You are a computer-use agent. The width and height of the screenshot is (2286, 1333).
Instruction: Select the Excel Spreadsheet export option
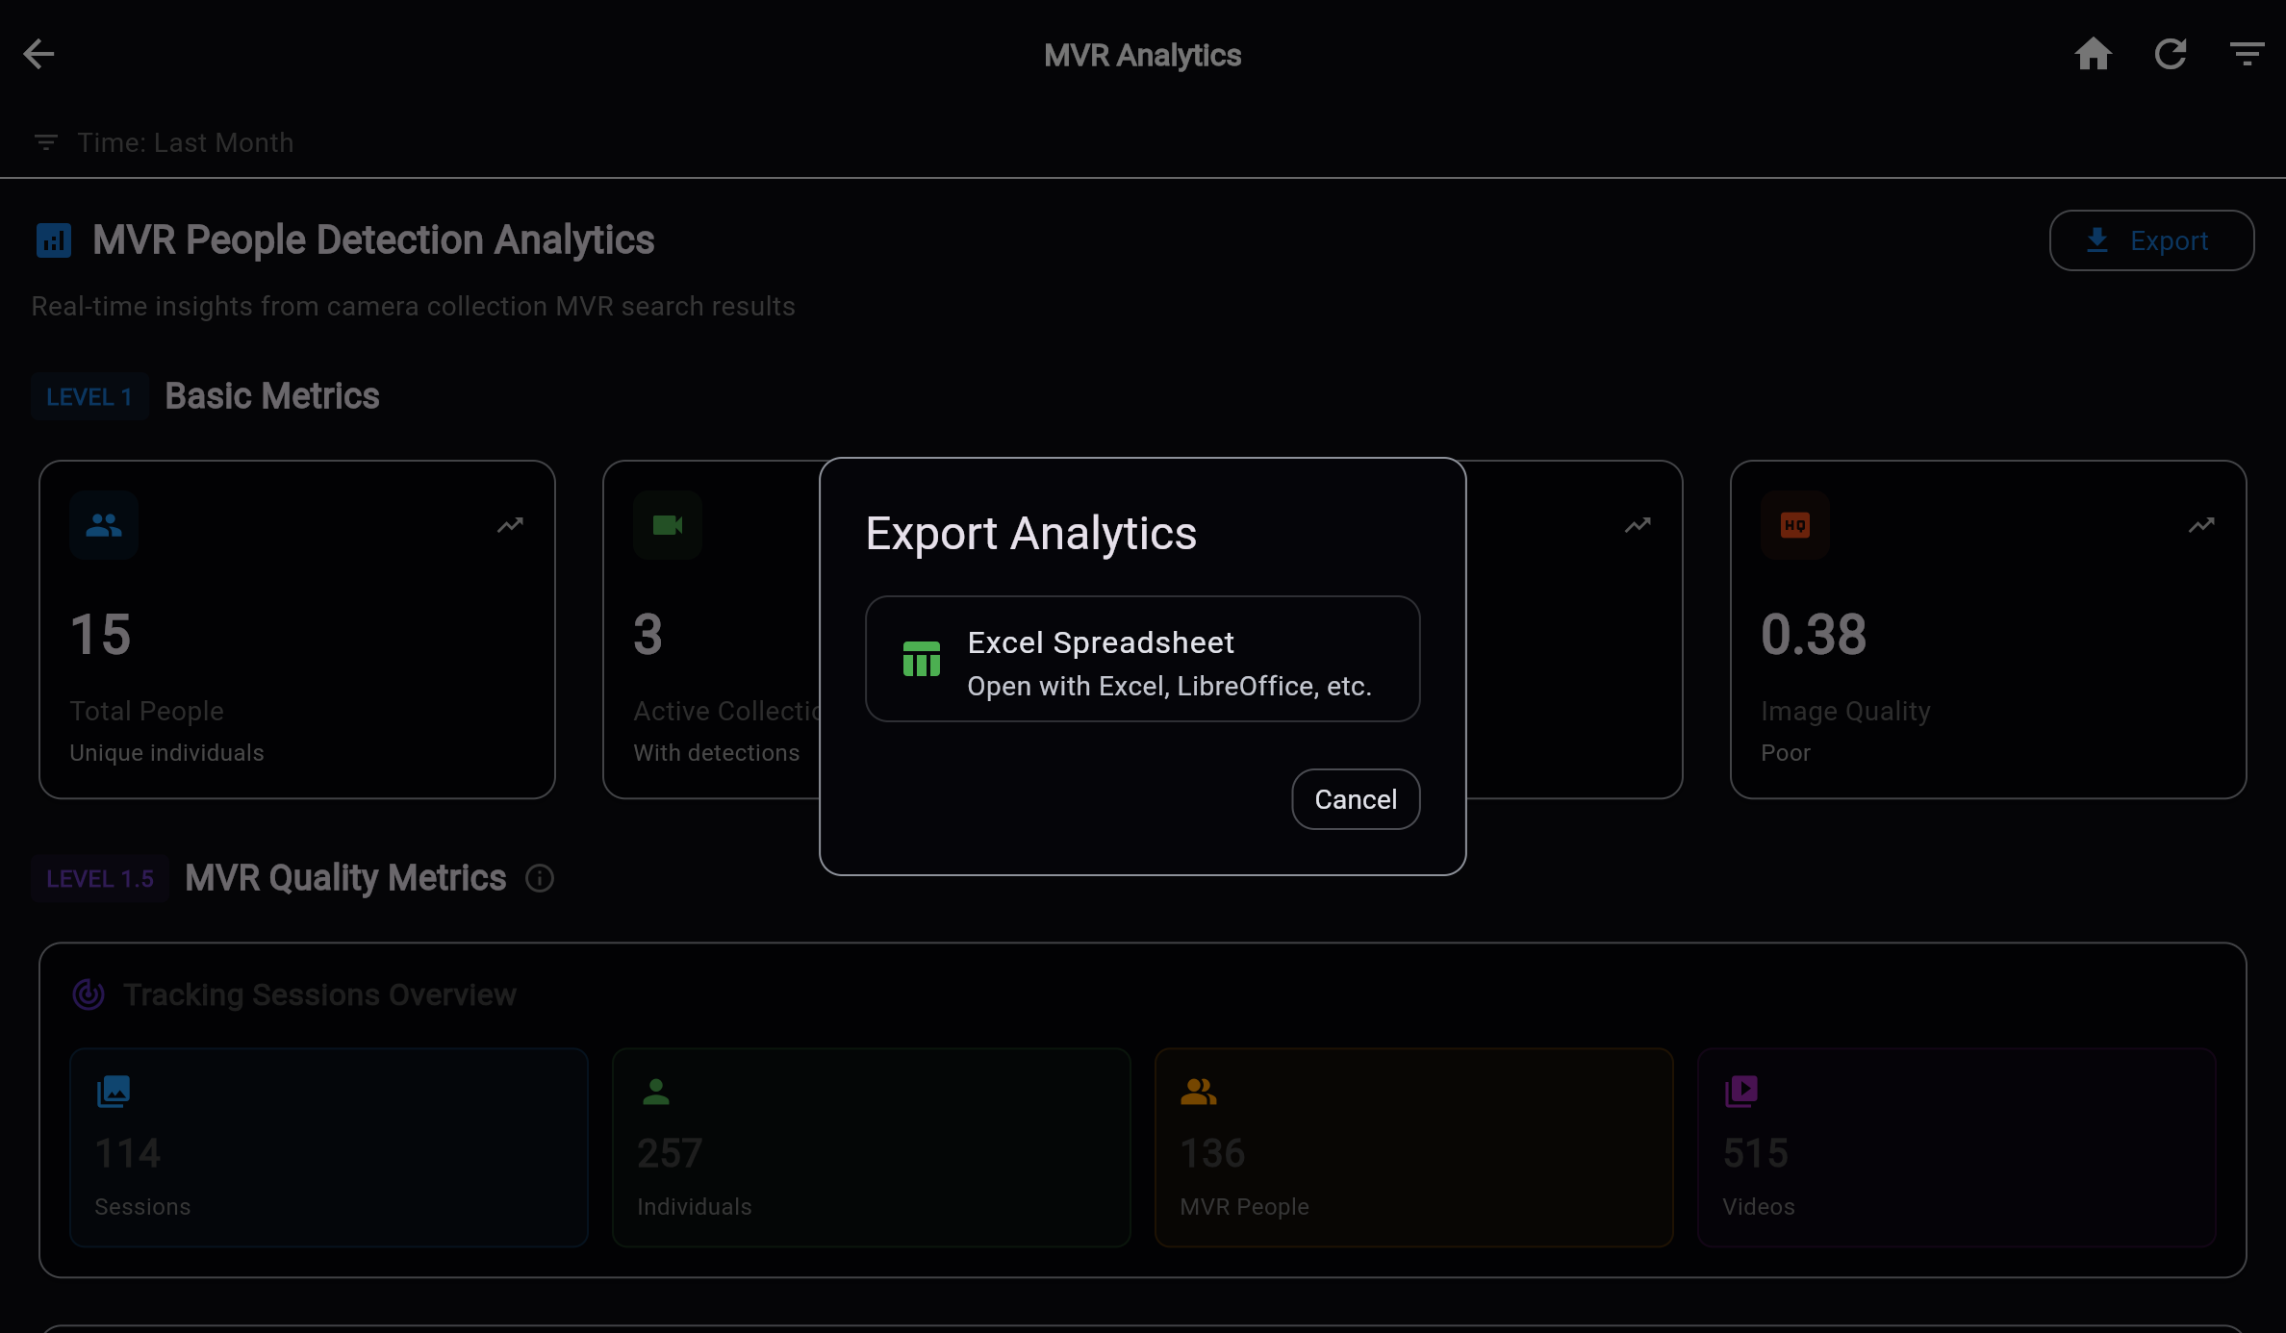click(1142, 659)
